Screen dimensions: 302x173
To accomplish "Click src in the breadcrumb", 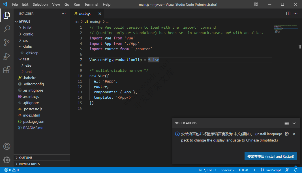I will [x=77, y=22].
